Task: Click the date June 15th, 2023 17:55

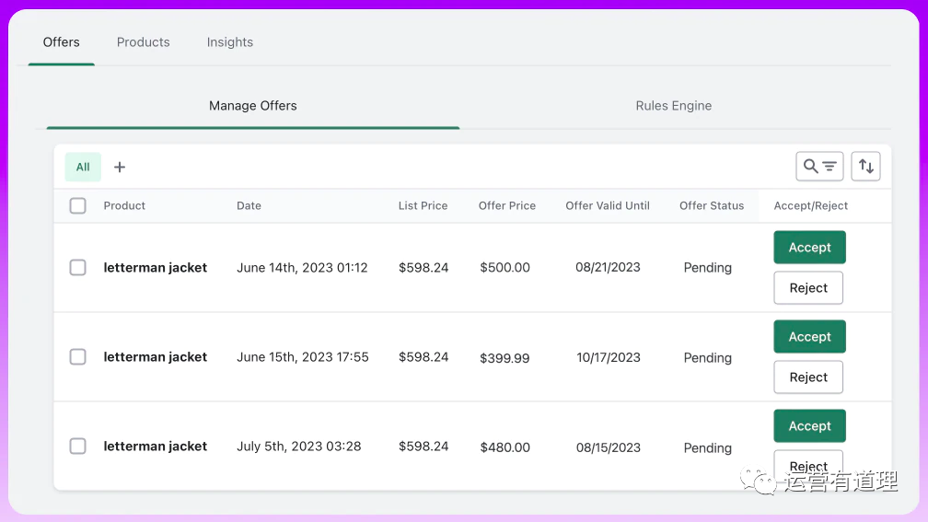Action: tap(302, 357)
